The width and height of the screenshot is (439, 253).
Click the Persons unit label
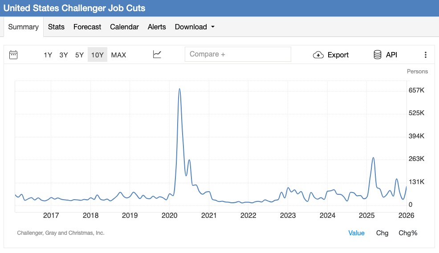[x=417, y=72]
